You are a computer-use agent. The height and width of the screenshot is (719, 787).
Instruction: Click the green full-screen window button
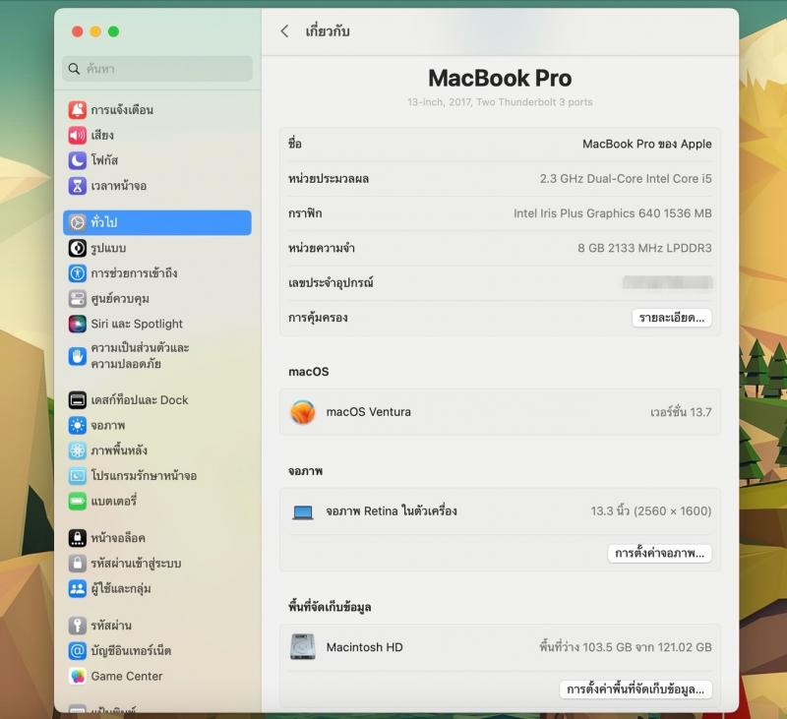(x=113, y=31)
